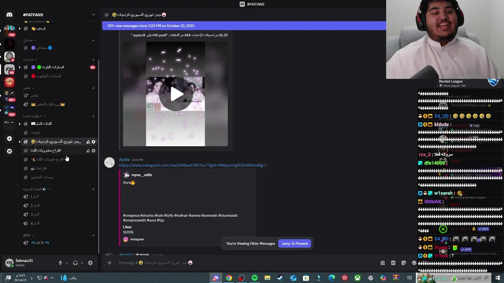Image resolution: width=504 pixels, height=283 pixels.
Task: Toggle headphones deafen in user panel
Action: [75, 263]
